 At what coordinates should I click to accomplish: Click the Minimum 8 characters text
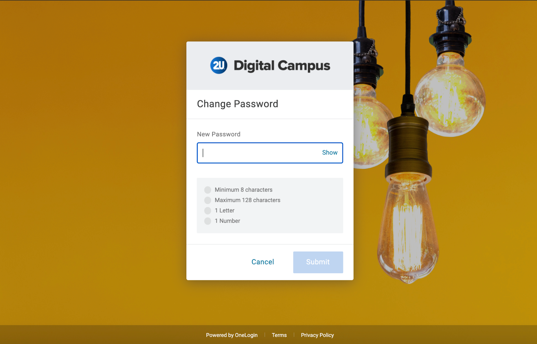point(244,190)
